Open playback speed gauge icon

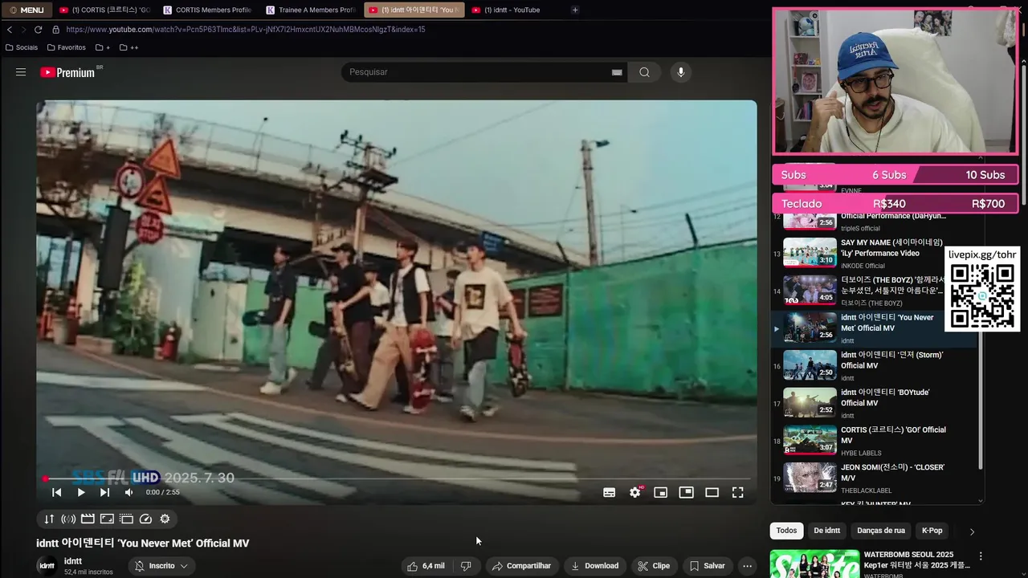pos(145,519)
